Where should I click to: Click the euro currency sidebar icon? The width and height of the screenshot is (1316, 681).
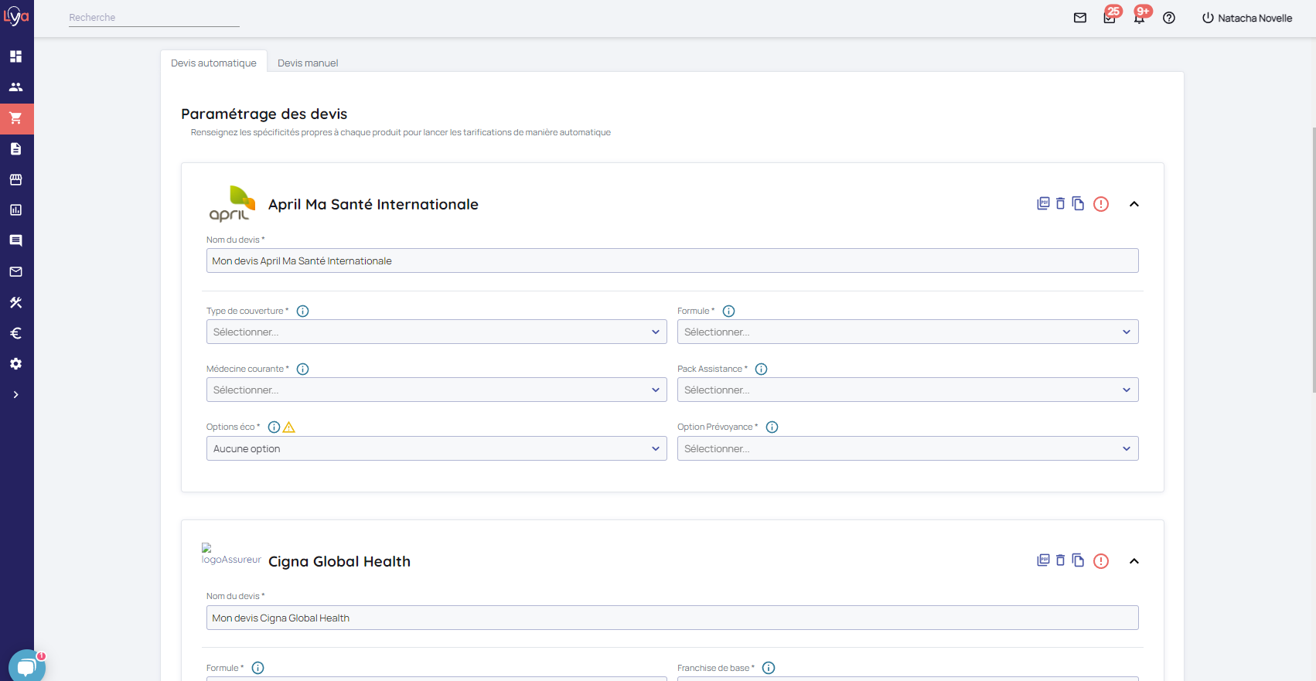(x=15, y=333)
